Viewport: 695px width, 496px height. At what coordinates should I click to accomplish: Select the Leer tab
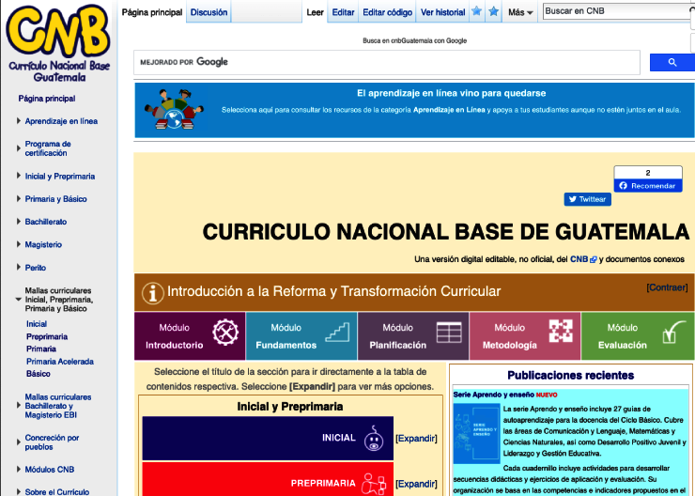pos(315,12)
